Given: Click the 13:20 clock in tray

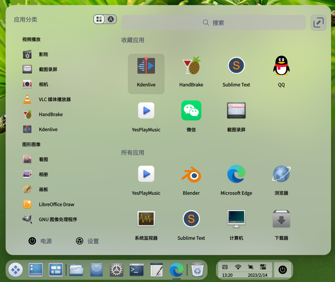Looking at the screenshot, I should click(x=227, y=275).
